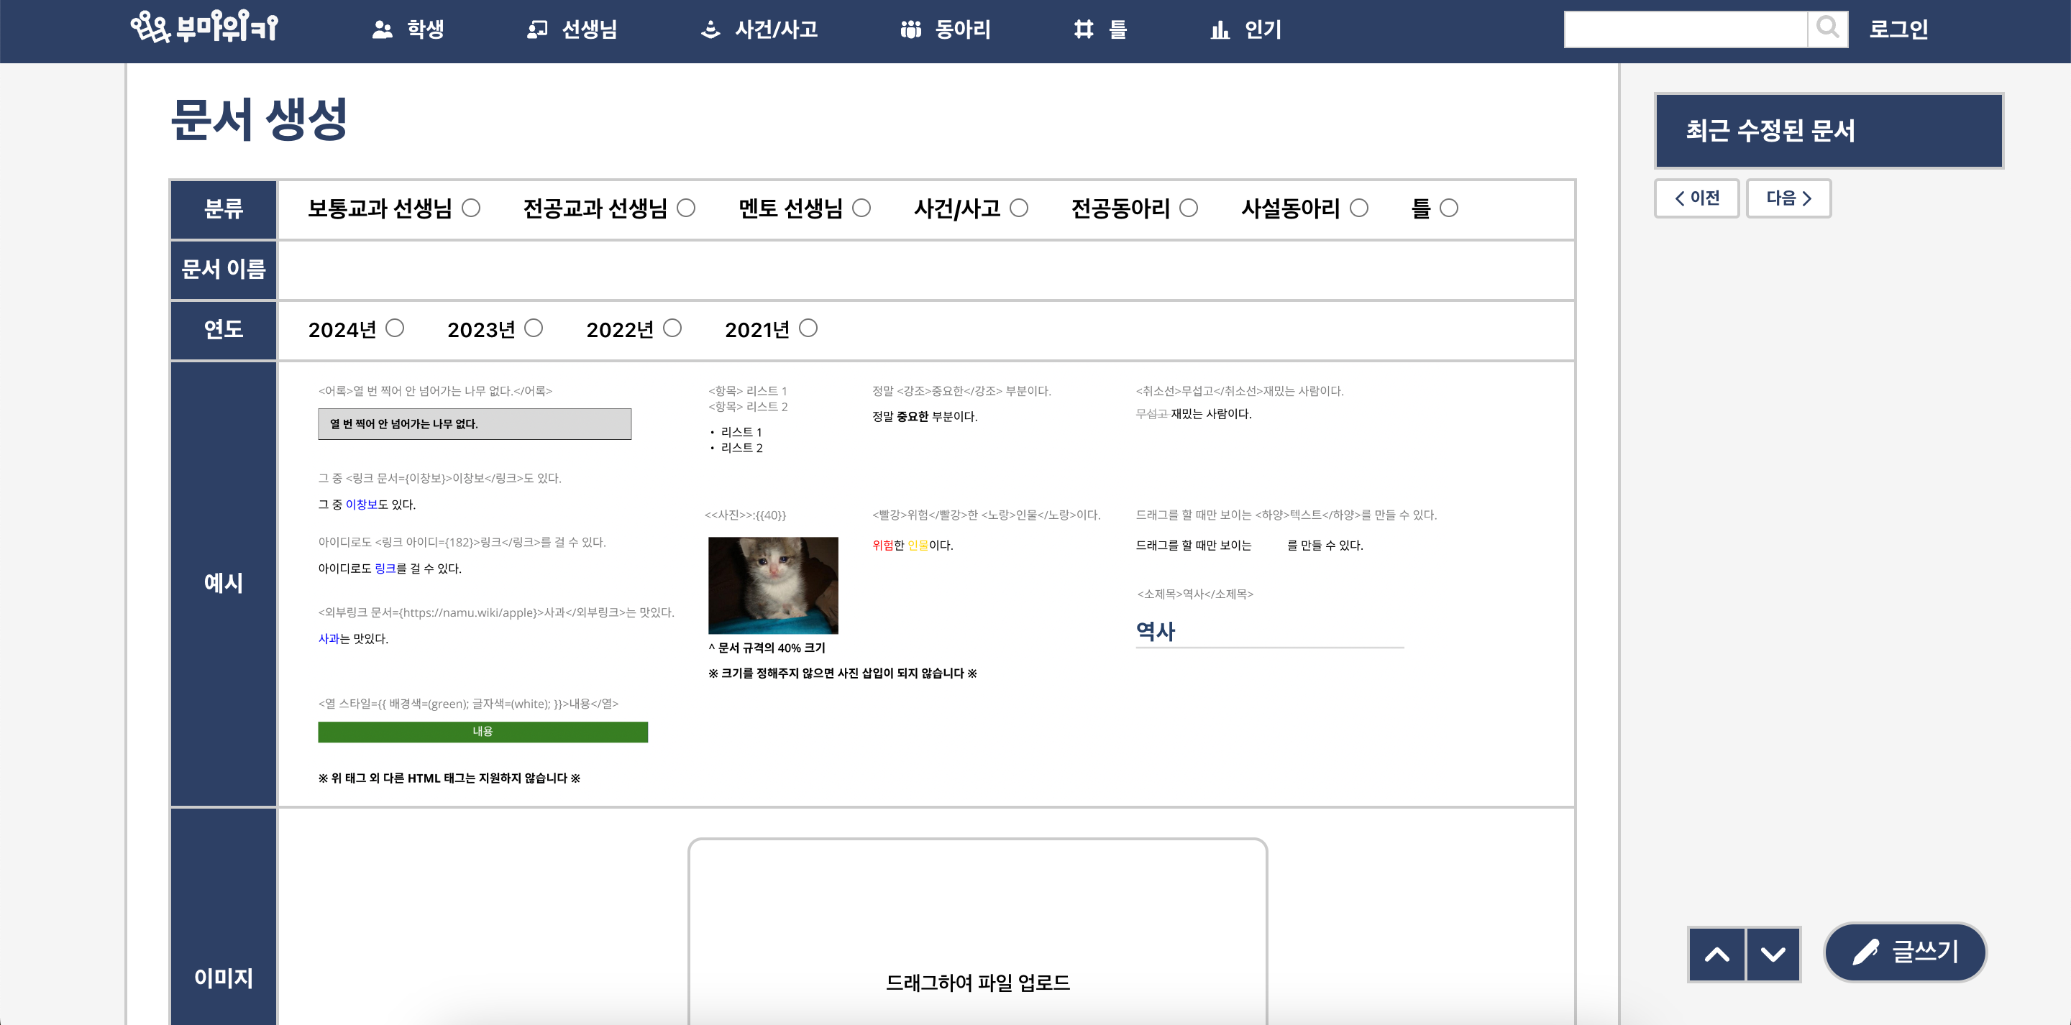Image resolution: width=2071 pixels, height=1025 pixels.
Task: Focus the header search input field
Action: pos(1685,29)
